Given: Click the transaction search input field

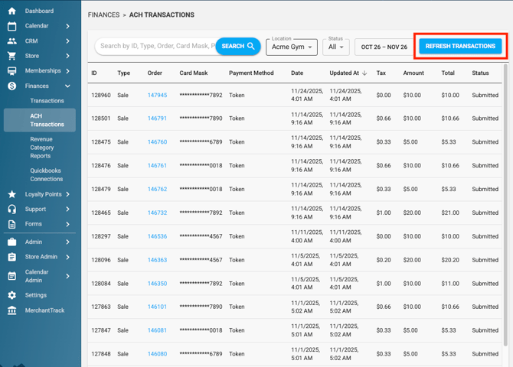Looking at the screenshot, I should click(x=155, y=46).
